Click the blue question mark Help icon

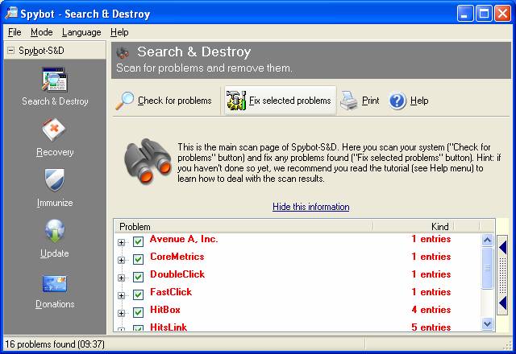pyautogui.click(x=397, y=101)
